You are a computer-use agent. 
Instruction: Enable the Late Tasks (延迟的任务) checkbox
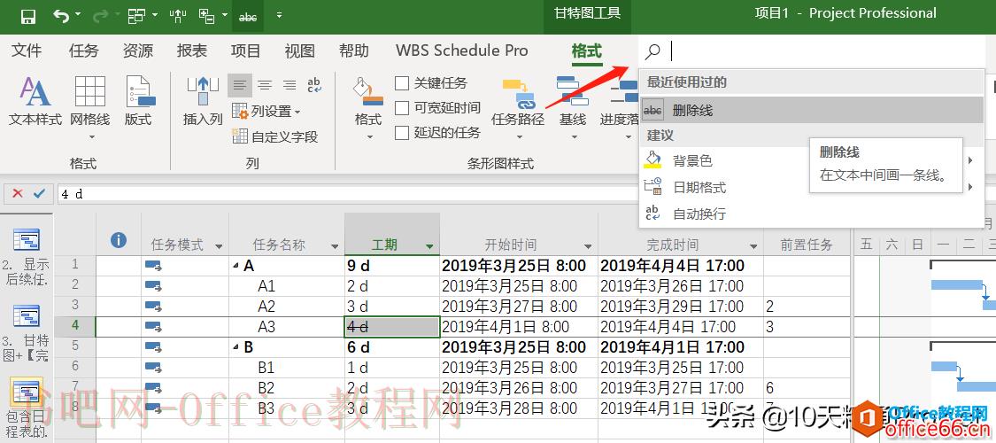coord(401,133)
